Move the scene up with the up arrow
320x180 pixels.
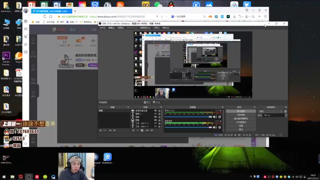pos(110,130)
